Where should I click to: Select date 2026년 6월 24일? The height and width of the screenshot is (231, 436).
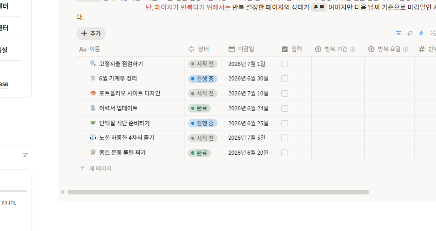click(x=248, y=108)
